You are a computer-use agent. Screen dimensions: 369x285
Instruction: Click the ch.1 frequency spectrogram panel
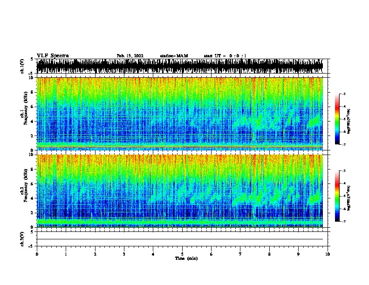point(180,114)
